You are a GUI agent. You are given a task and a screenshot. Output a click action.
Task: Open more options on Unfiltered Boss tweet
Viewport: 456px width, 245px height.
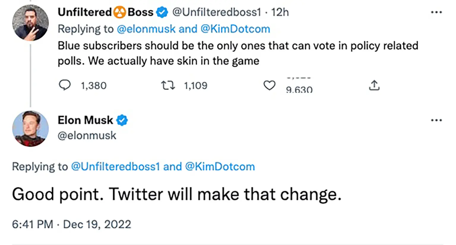coord(436,12)
